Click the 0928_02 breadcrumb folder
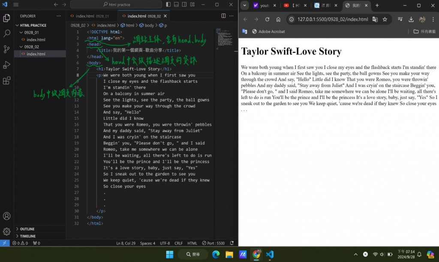This screenshot has height=262, width=439. pyautogui.click(x=78, y=25)
